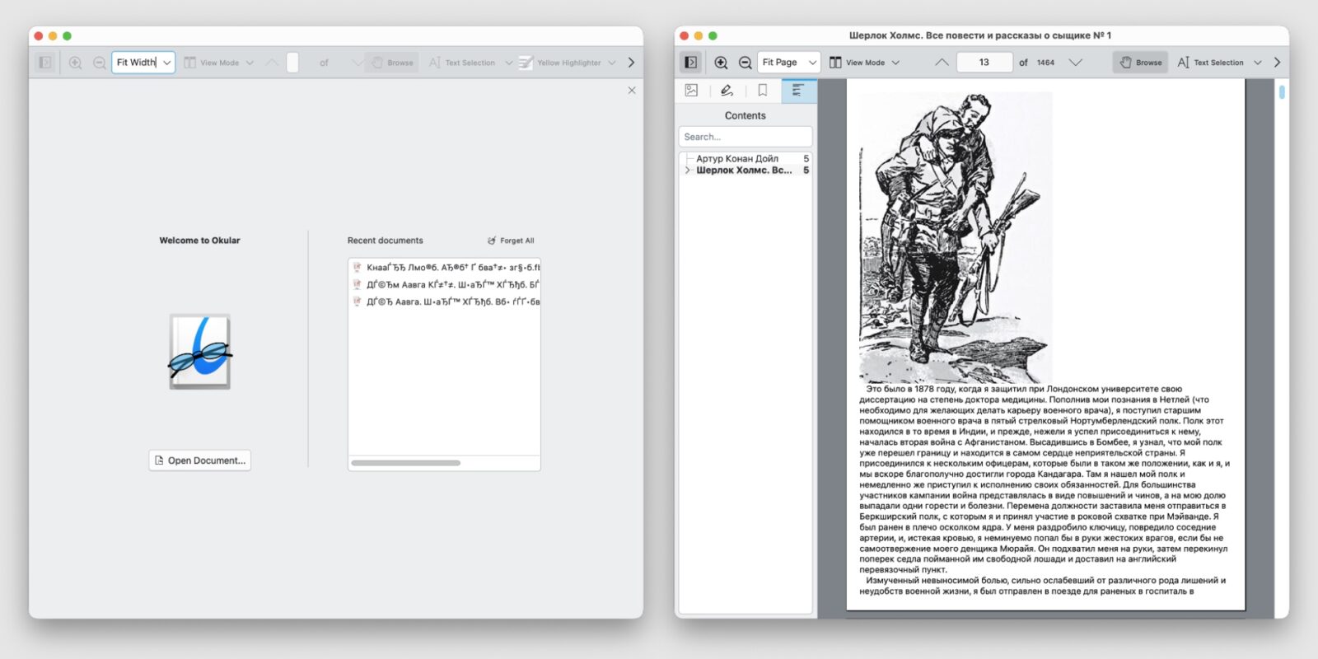Click Forget All recent documents
The height and width of the screenshot is (659, 1318).
click(511, 241)
